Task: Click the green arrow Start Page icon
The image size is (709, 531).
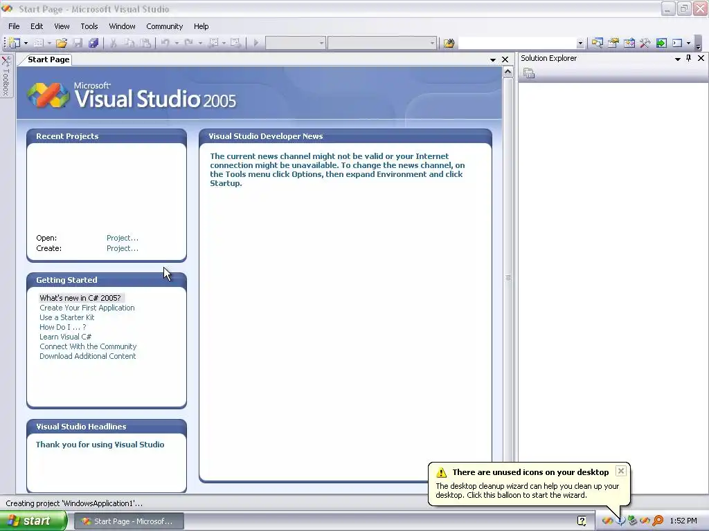Action: tap(661, 43)
